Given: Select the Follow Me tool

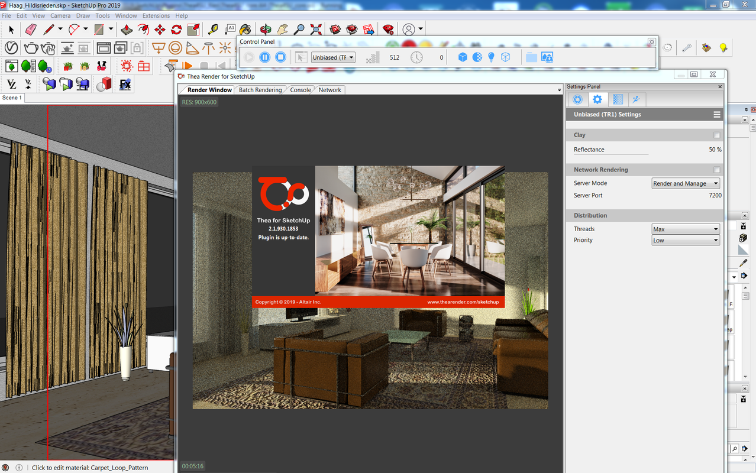Looking at the screenshot, I should 143,29.
